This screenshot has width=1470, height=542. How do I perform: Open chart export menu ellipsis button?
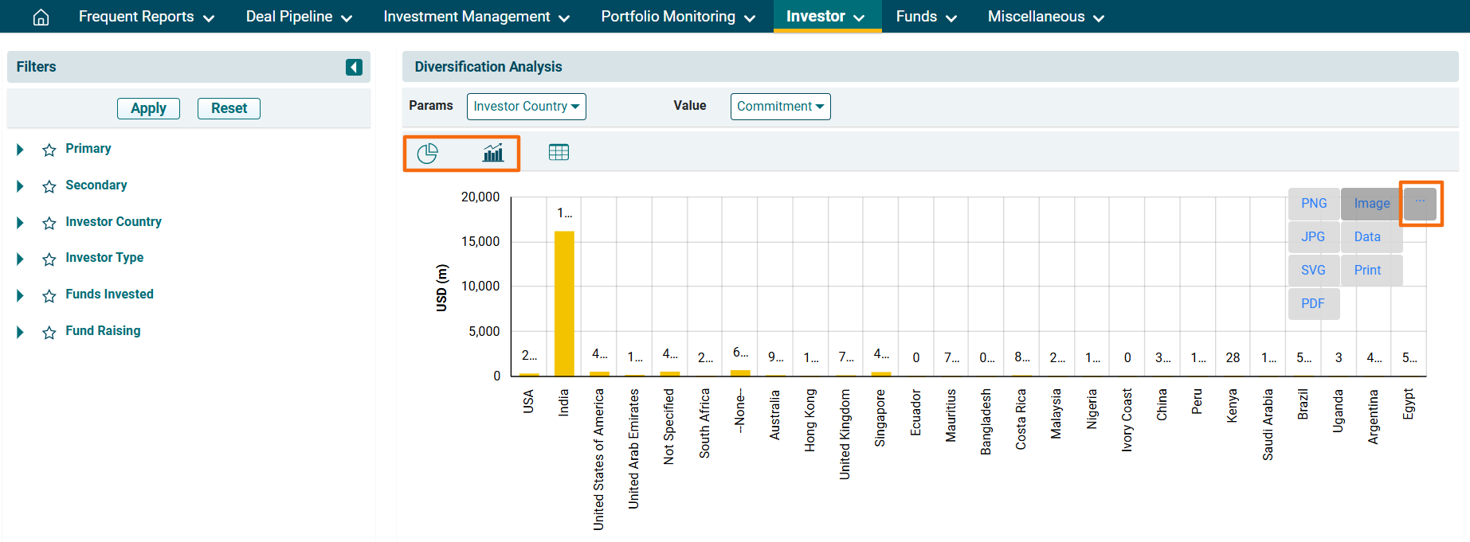[1420, 203]
